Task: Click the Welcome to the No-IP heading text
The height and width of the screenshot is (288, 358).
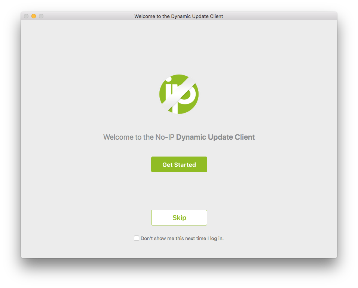Action: [x=179, y=137]
